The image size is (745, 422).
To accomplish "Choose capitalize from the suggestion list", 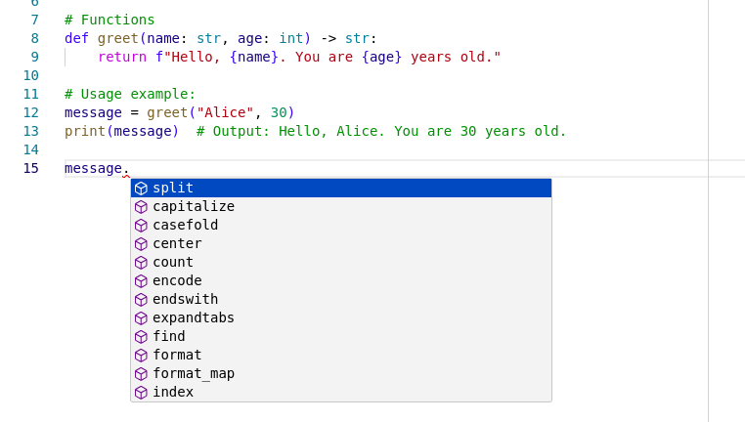I will [x=194, y=206].
